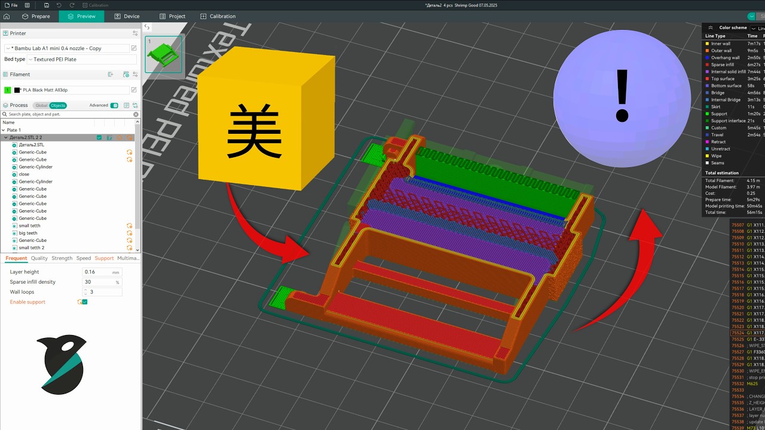
Task: Click the edit icon on Деталь2.STL 2 2 row
Action: tap(109, 137)
